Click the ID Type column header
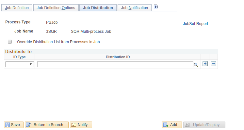 click(19, 57)
